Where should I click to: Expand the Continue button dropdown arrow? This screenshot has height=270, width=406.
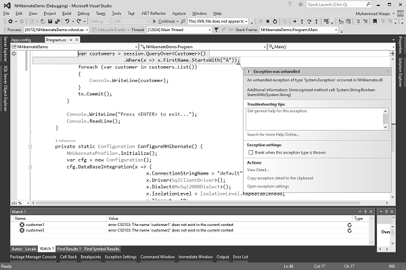[177, 21]
